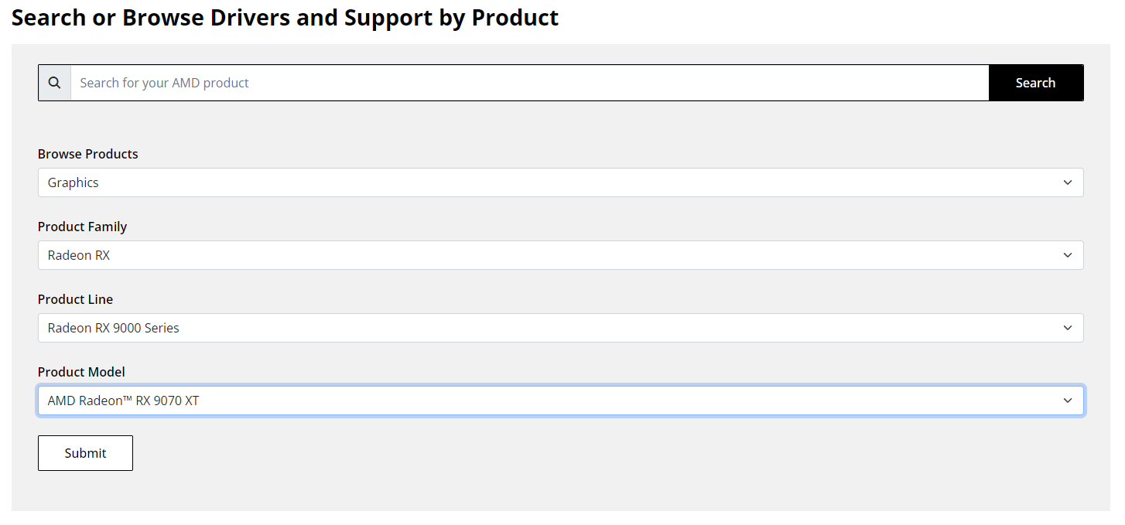The height and width of the screenshot is (525, 1125).
Task: Click the 'Search or Browse Drivers' page heading
Action: (285, 18)
